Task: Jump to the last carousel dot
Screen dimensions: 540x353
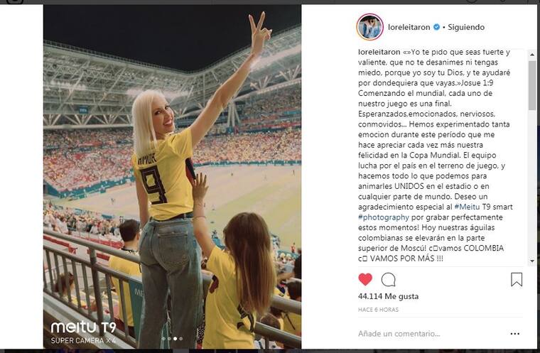Action: (x=180, y=339)
